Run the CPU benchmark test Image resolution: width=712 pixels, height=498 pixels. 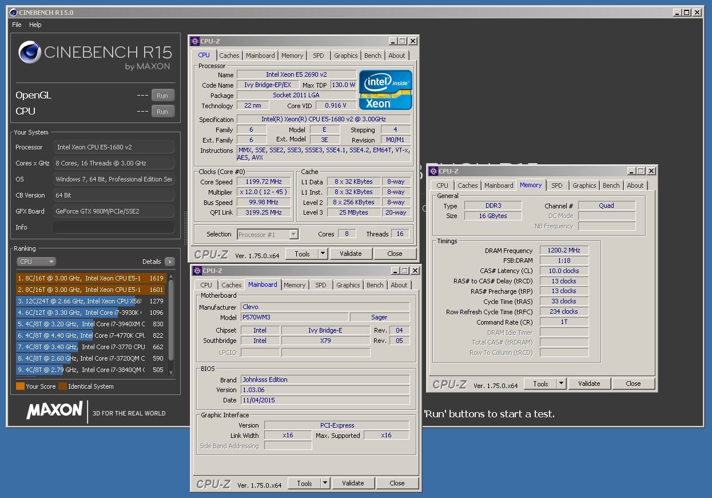(162, 112)
